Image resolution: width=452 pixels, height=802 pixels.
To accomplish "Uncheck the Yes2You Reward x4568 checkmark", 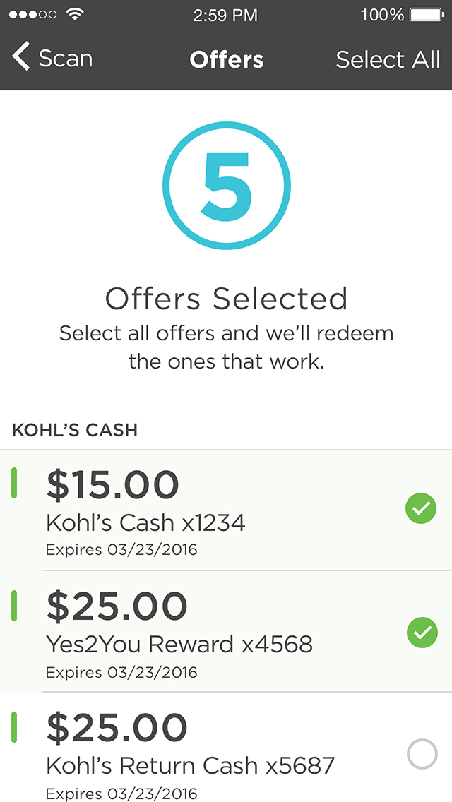I will [x=422, y=633].
